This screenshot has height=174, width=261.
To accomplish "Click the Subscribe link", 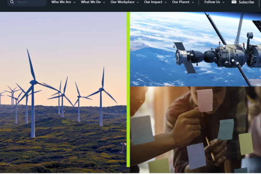I will (246, 2).
